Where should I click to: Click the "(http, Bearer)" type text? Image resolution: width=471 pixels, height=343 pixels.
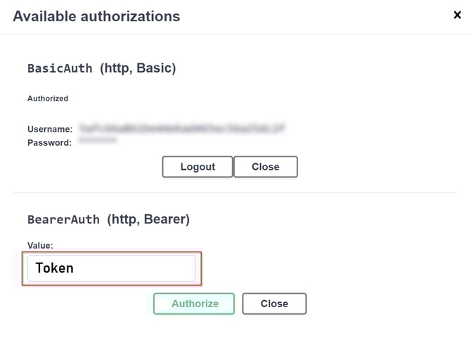click(148, 220)
